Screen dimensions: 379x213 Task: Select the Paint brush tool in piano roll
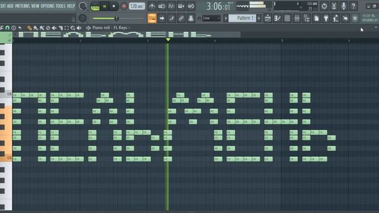(36, 28)
